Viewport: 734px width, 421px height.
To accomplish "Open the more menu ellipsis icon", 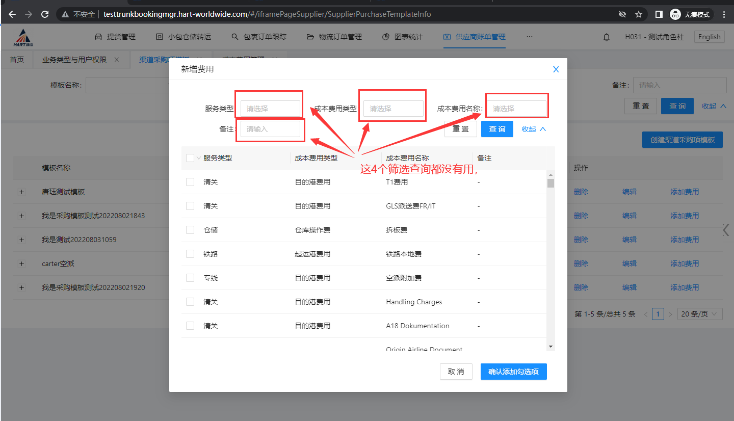I will coord(530,37).
